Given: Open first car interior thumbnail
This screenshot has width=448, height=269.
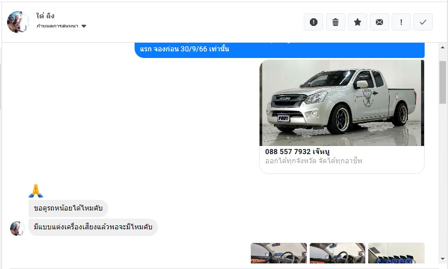Looking at the screenshot, I should pyautogui.click(x=278, y=253).
